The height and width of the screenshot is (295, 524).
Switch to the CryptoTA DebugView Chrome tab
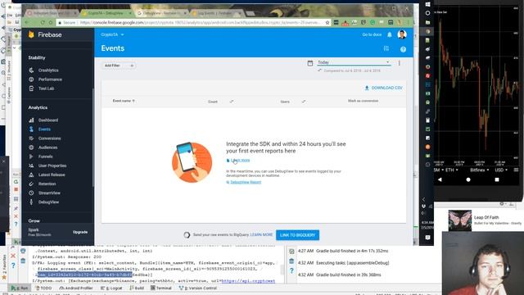click(x=106, y=13)
